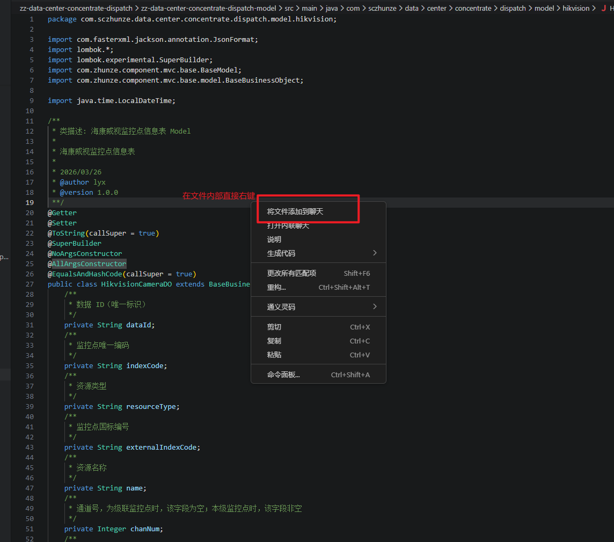
Task: Click the 'indexCode' field name
Action: [x=144, y=366]
